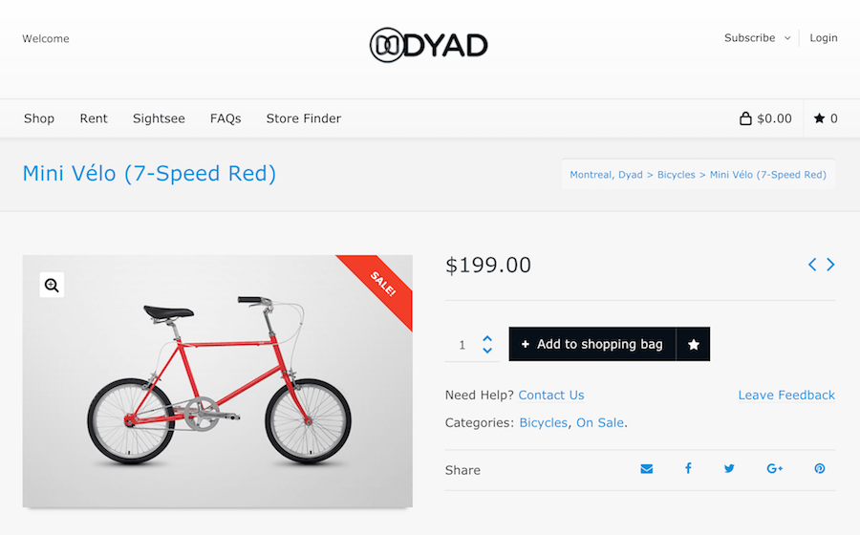Open the shopping bag showing $0.00
The height and width of the screenshot is (535, 860).
point(765,118)
